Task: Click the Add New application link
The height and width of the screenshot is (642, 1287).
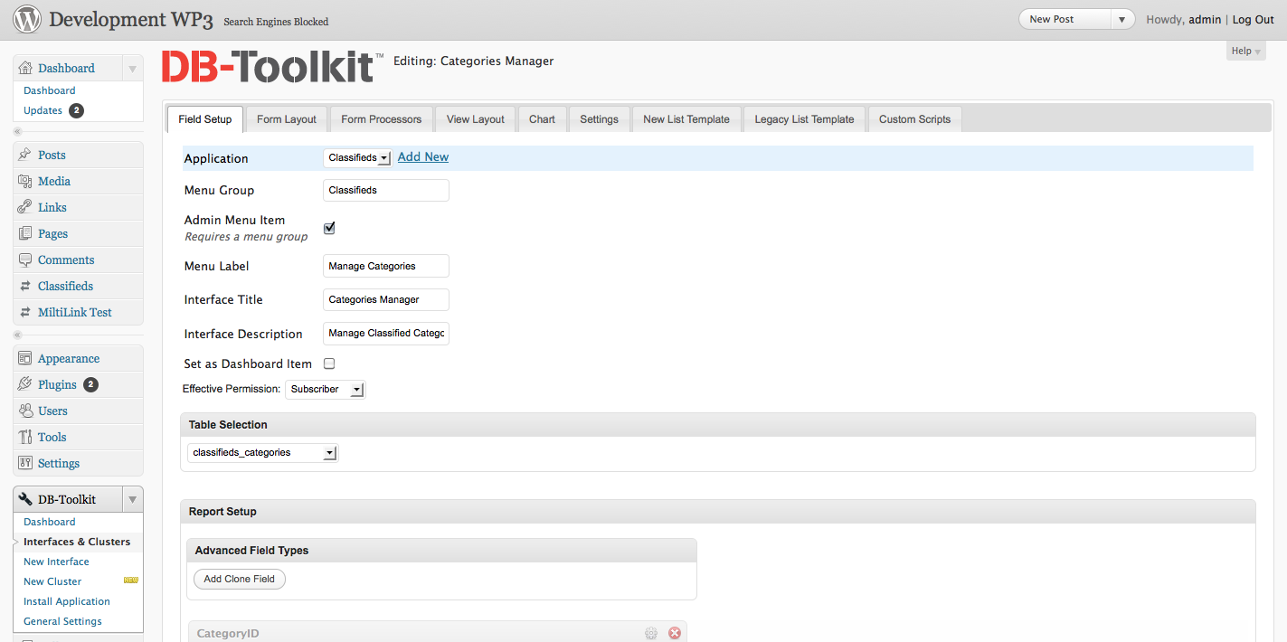Action: 423,156
